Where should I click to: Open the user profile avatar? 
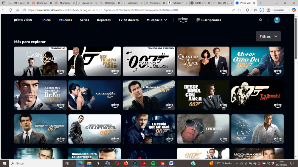(x=277, y=20)
